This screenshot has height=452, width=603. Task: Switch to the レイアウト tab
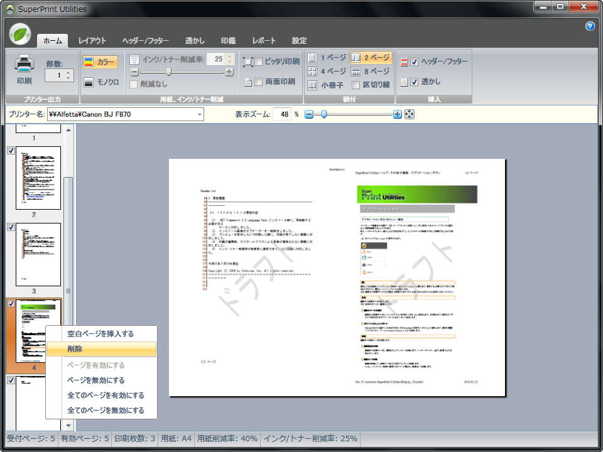pyautogui.click(x=92, y=41)
